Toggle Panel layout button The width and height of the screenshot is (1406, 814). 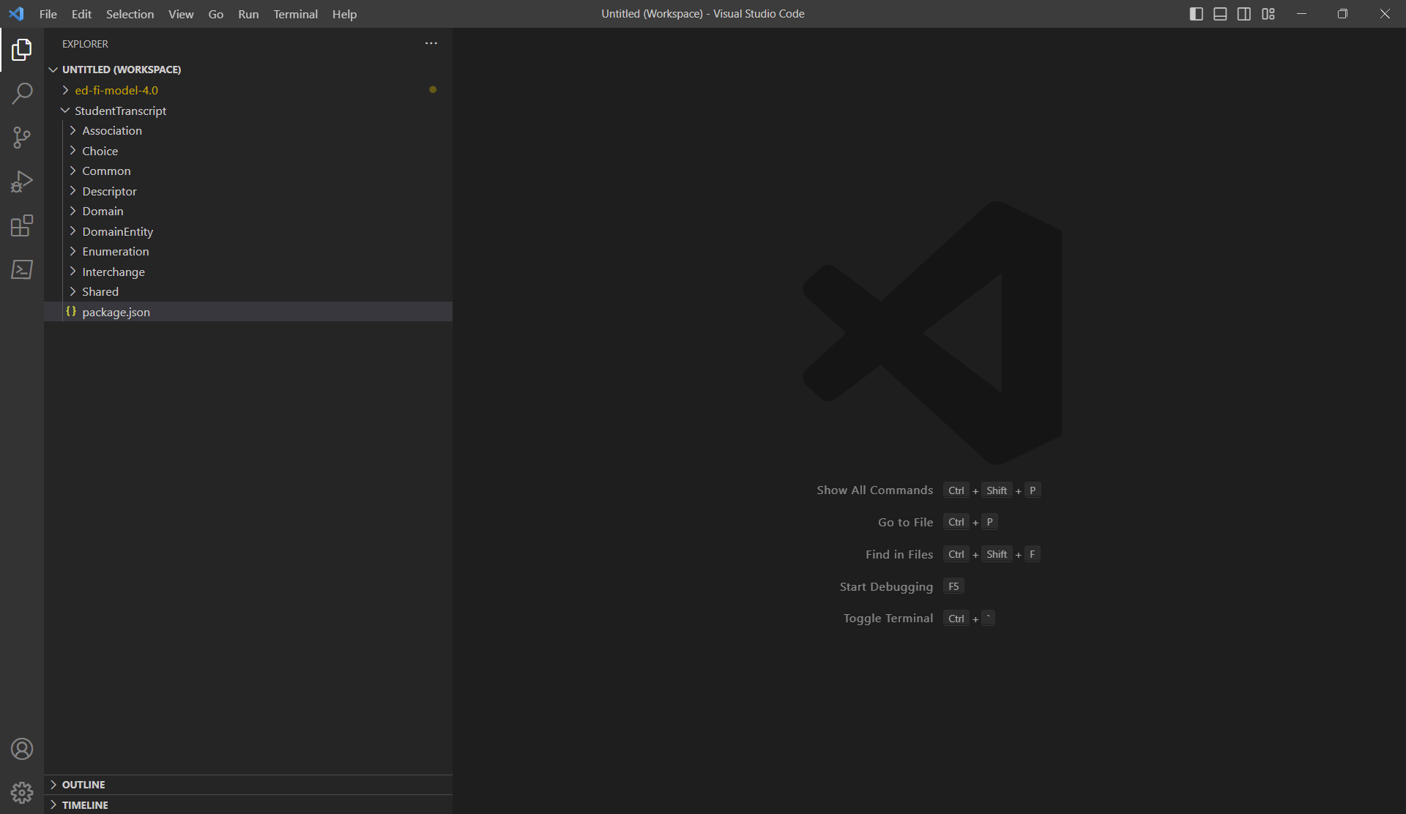pyautogui.click(x=1220, y=14)
